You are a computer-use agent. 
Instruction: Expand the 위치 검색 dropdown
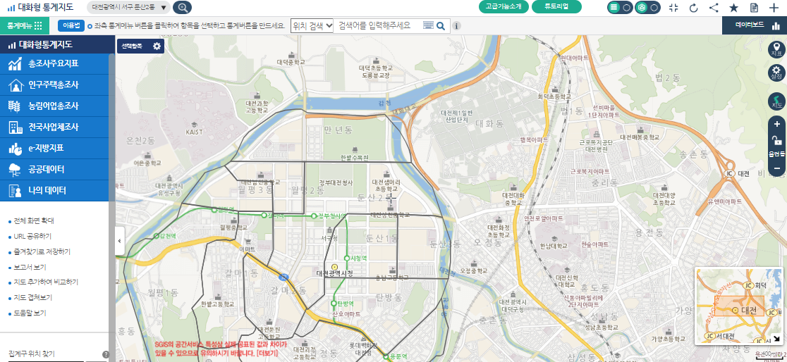point(312,25)
